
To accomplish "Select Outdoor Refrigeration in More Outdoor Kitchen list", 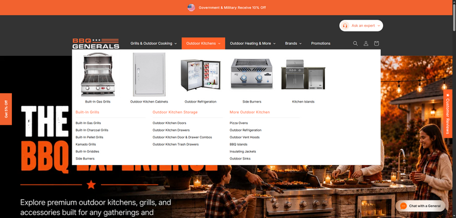I will [246, 130].
